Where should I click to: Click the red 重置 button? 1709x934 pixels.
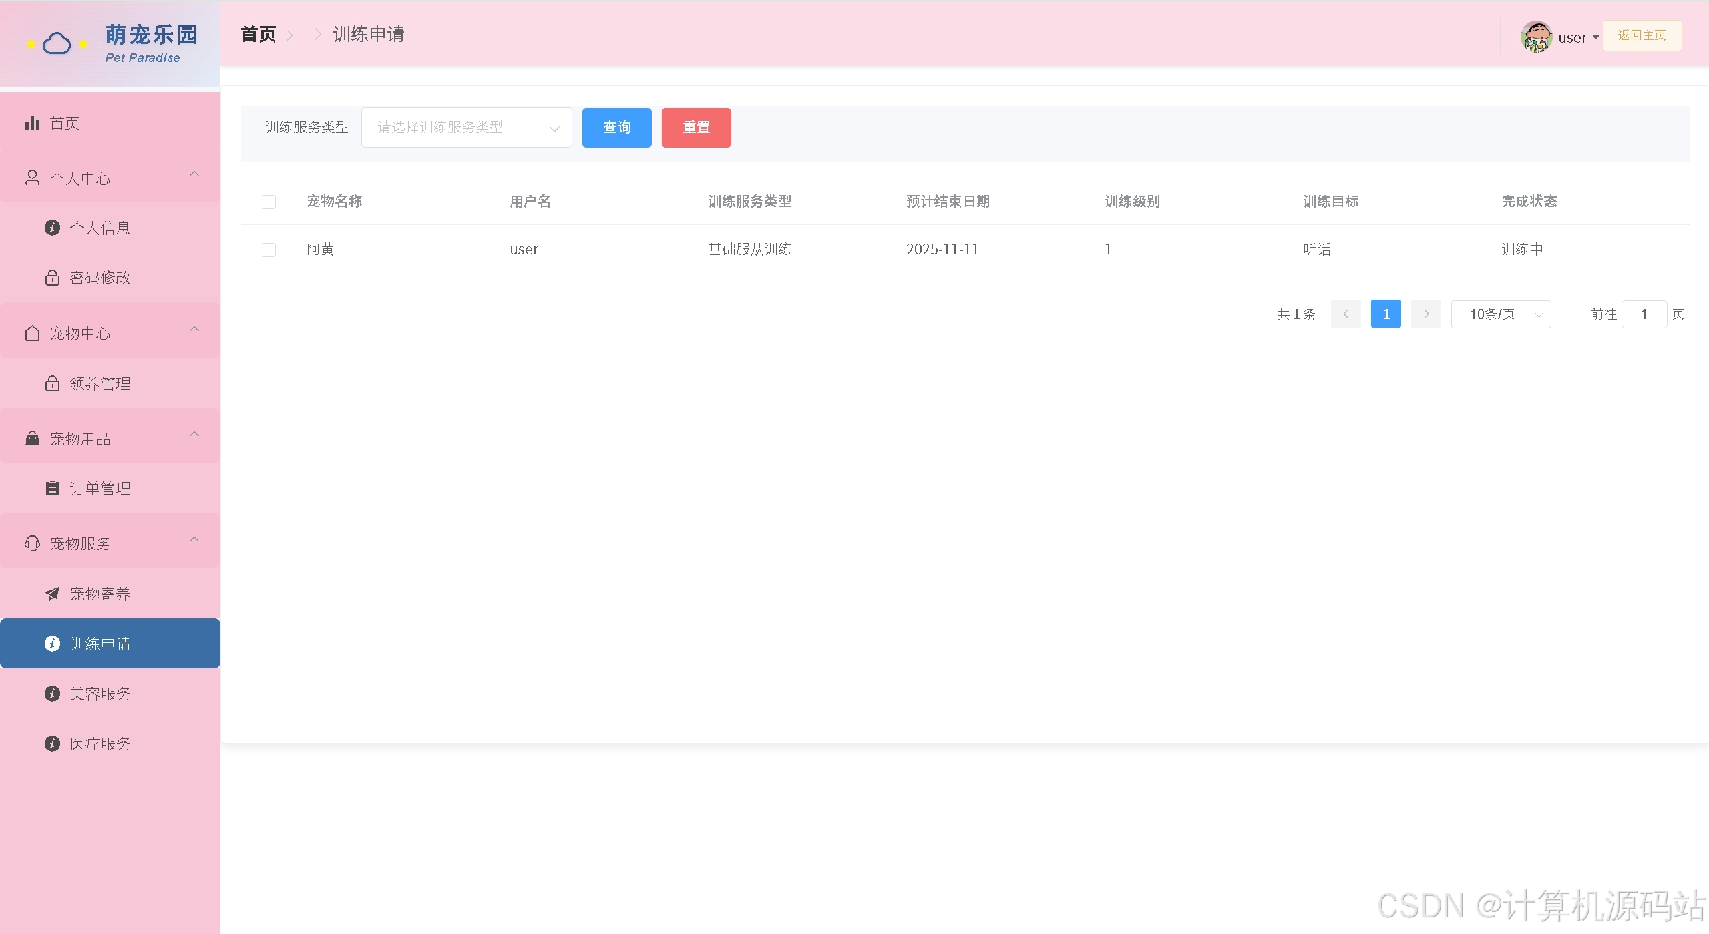(x=696, y=128)
